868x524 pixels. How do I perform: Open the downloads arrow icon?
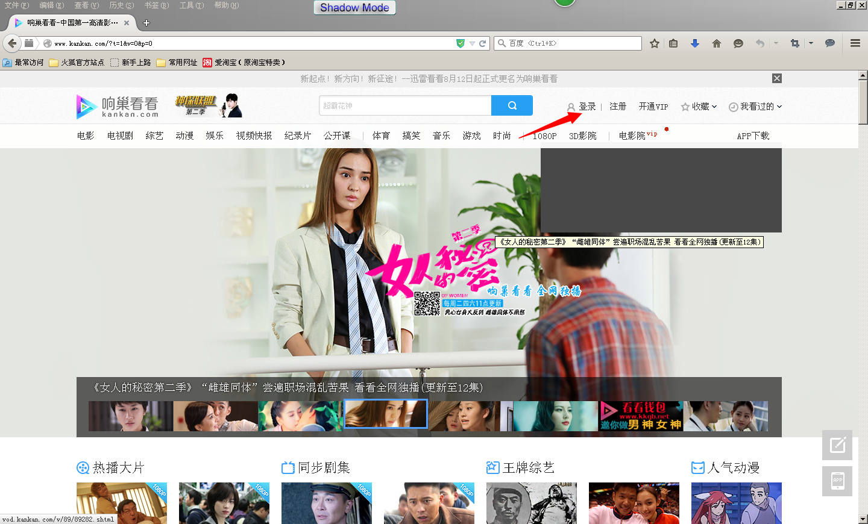pos(695,43)
